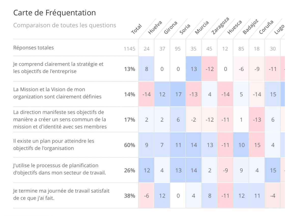Image resolution: width=290 pixels, height=216 pixels.
Task: Click the Girona column header
Action: [x=170, y=28]
